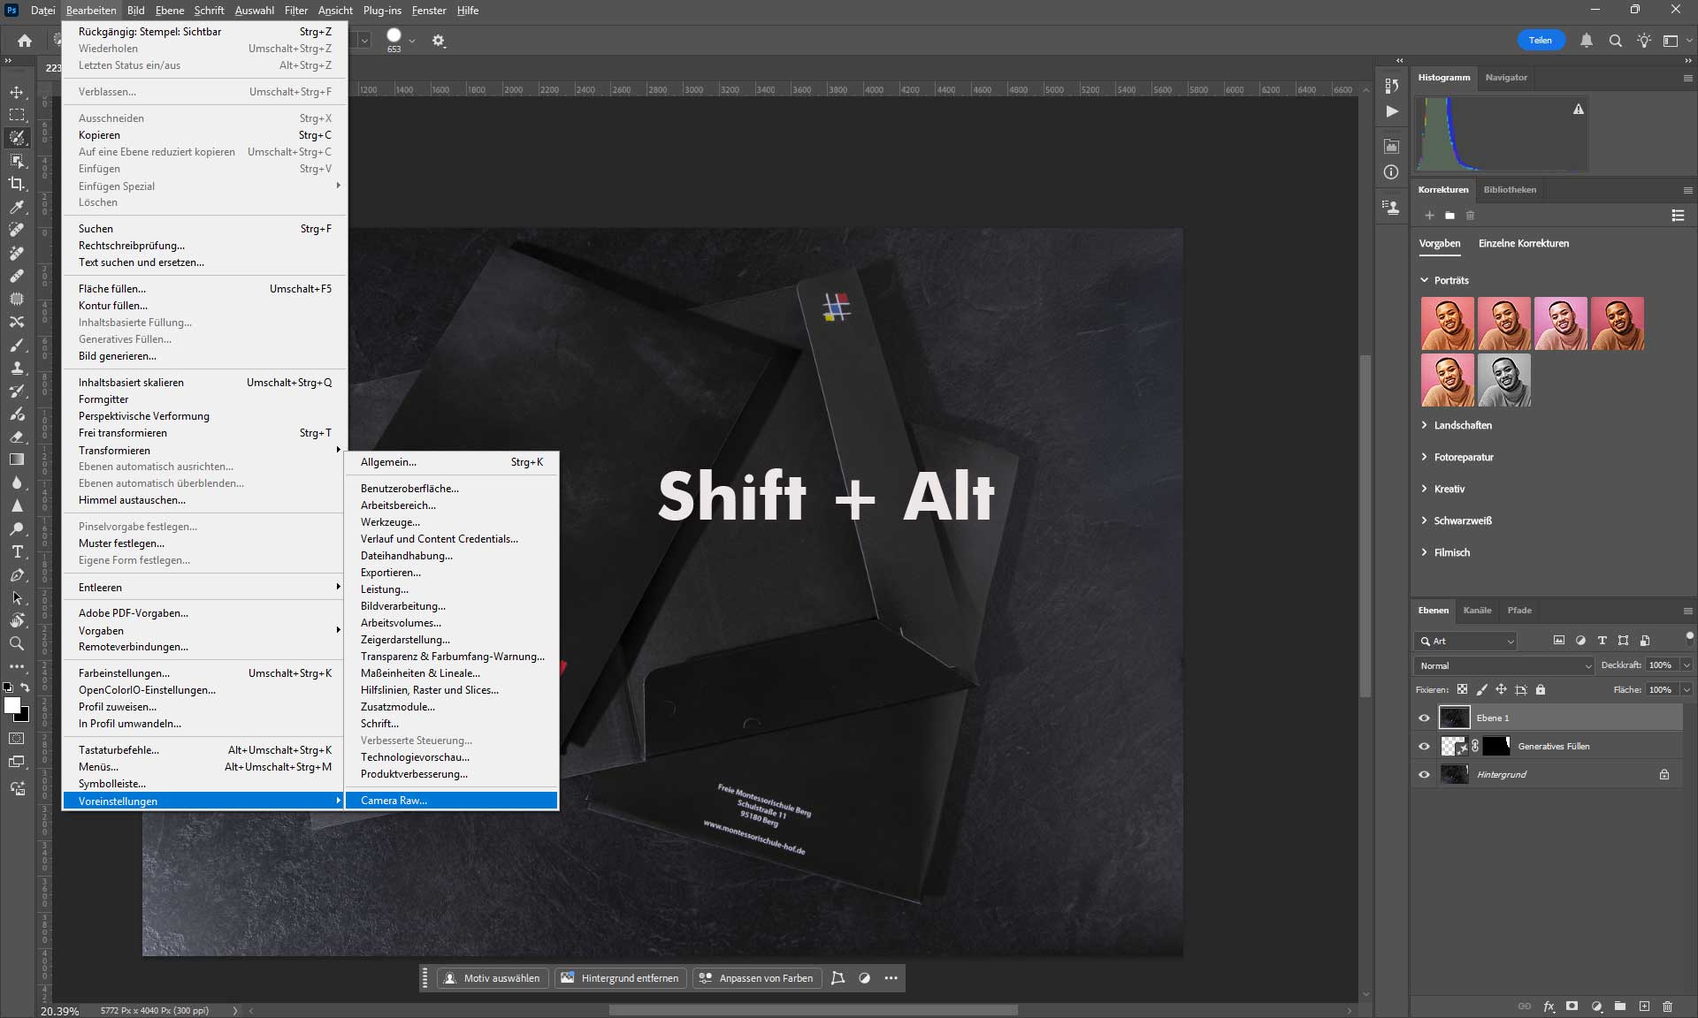Screen dimensions: 1698x1018
Task: Toggle lock image pixels brush icon
Action: 1481,689
